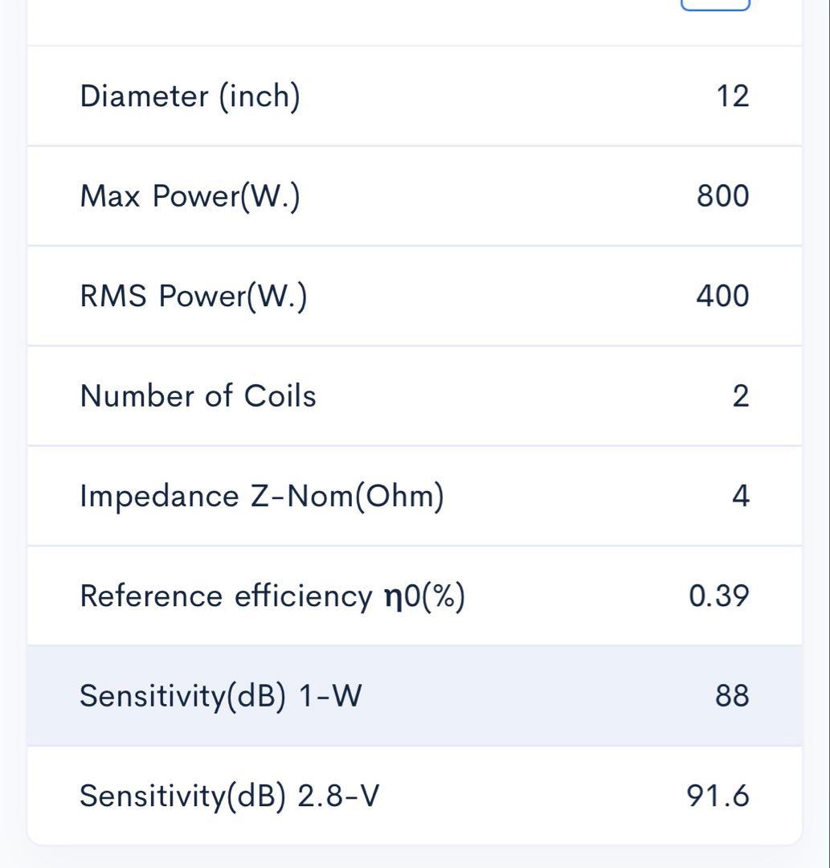Click the max power value 800
The width and height of the screenshot is (830, 868).
722,196
